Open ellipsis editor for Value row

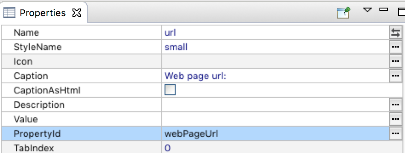396,119
